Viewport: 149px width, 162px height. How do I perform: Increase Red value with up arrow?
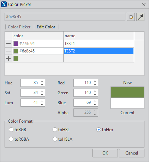click(x=95, y=81)
